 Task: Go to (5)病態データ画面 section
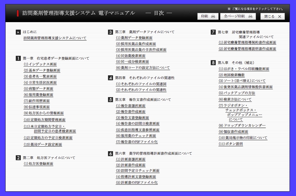coord(38,89)
